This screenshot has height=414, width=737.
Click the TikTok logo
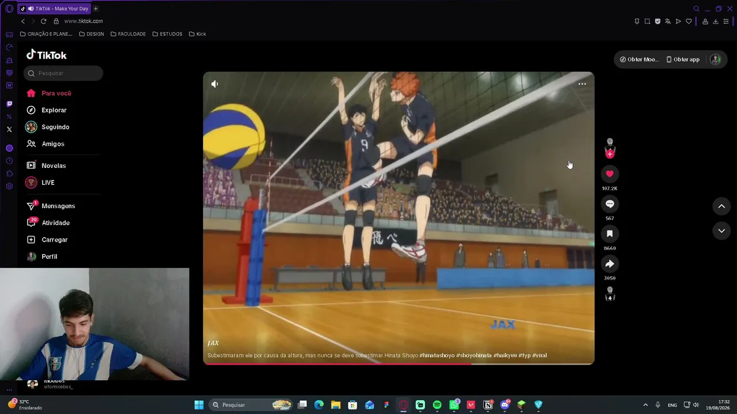[x=47, y=55]
